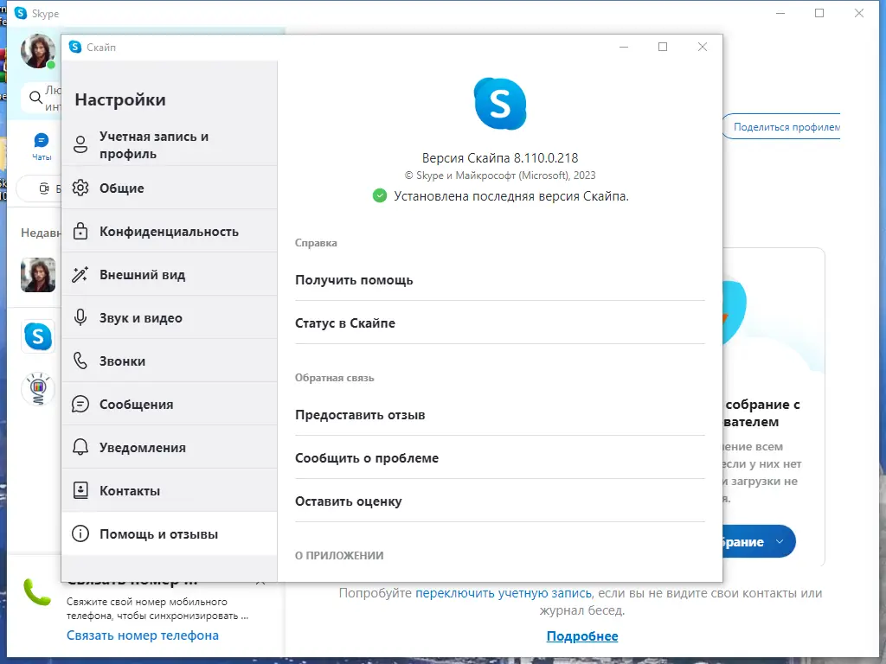Viewport: 886px width, 664px height.
Task: Click Связать номер телефона link
Action: pos(143,635)
